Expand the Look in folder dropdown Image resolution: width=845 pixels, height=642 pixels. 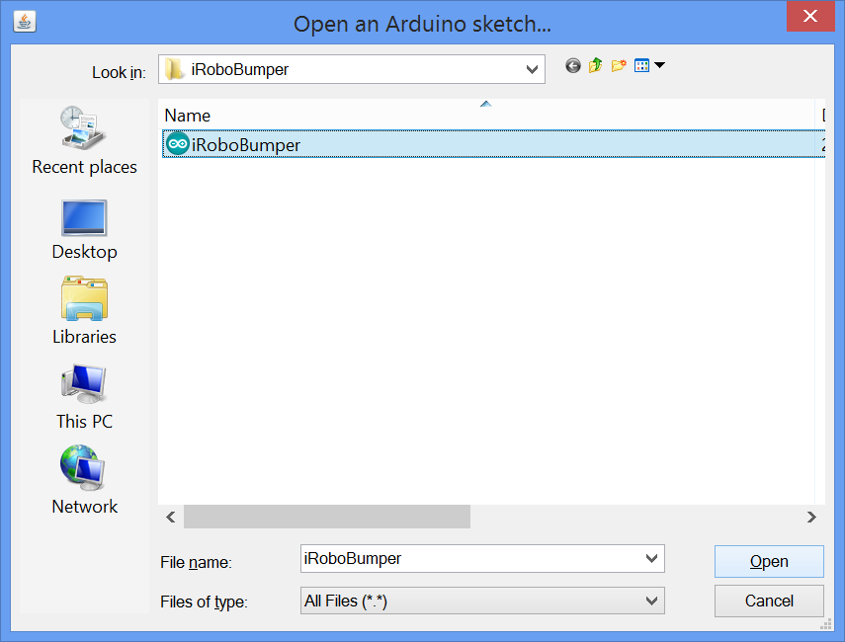pyautogui.click(x=533, y=69)
